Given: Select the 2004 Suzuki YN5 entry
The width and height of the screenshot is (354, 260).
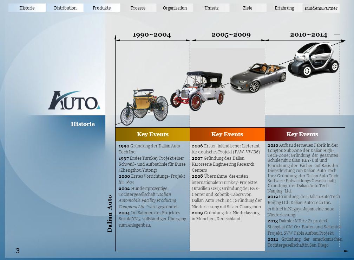Looking at the screenshot, I should tap(152, 218).
